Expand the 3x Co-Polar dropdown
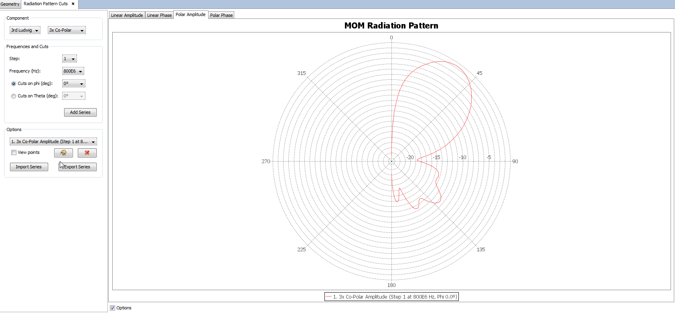Image resolution: width=675 pixels, height=313 pixels. 67,30
